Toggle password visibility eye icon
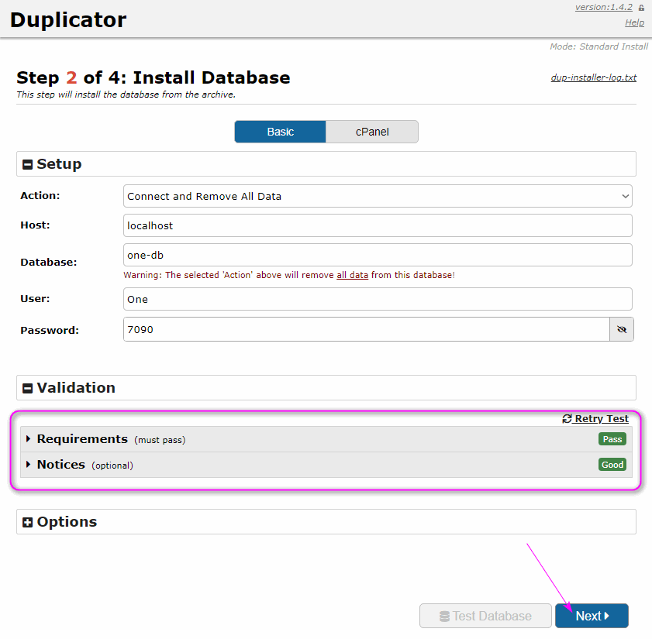The width and height of the screenshot is (652, 639). click(621, 329)
